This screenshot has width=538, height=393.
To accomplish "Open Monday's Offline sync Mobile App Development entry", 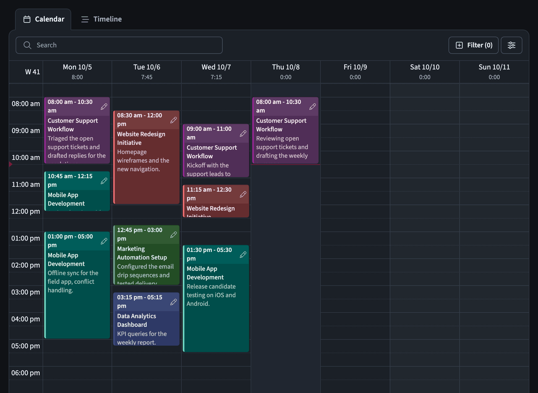I will click(77, 285).
